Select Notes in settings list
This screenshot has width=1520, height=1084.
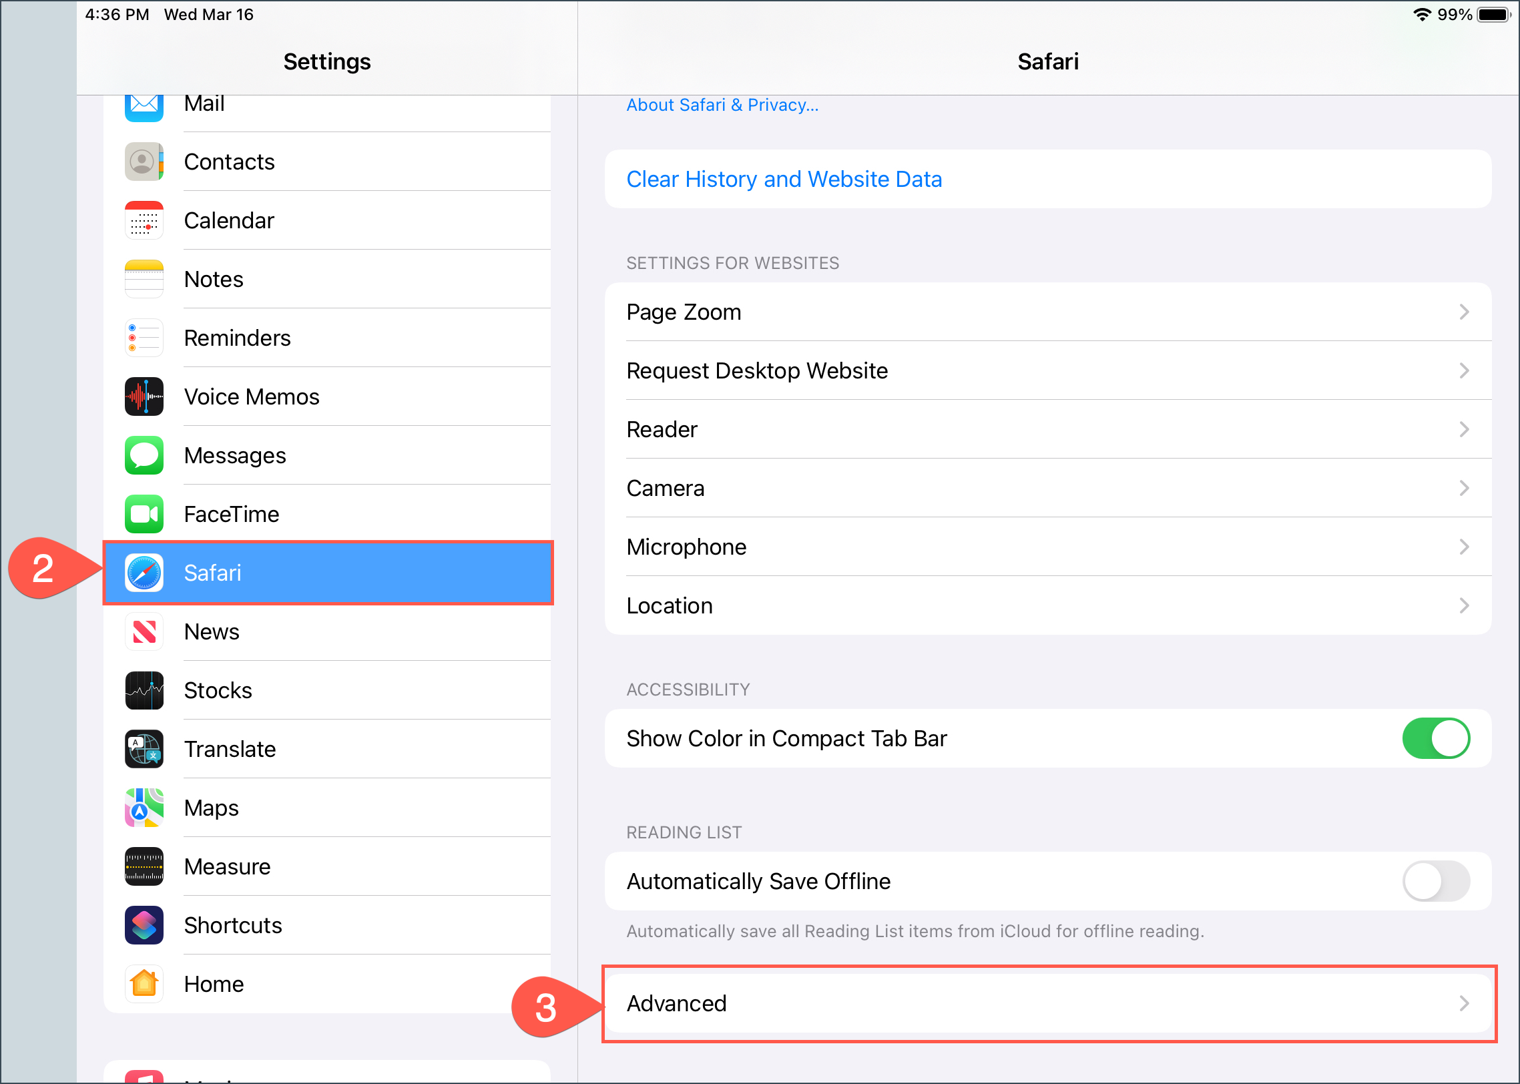click(x=327, y=279)
